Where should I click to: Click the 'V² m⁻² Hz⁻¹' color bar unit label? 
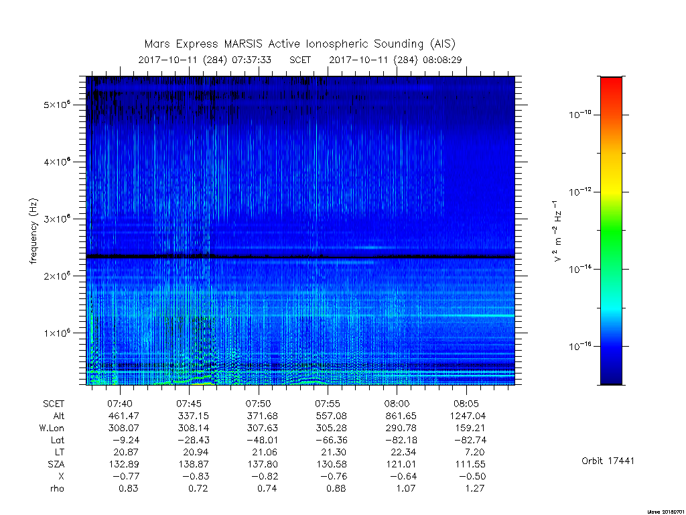557,231
